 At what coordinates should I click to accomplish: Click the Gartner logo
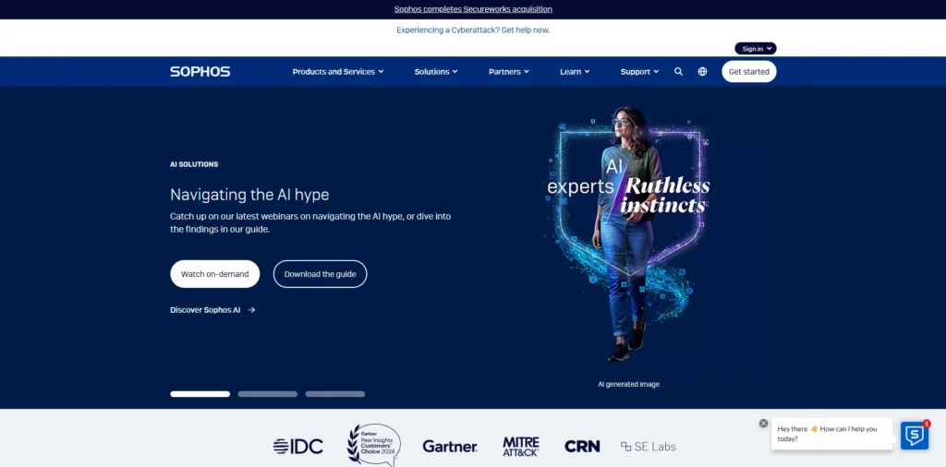(x=450, y=447)
